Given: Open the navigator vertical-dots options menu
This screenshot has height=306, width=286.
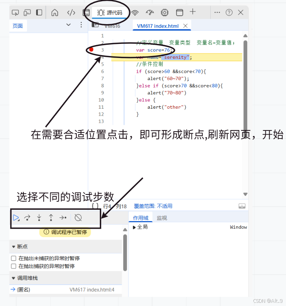Looking at the screenshot, I should tap(81, 25).
